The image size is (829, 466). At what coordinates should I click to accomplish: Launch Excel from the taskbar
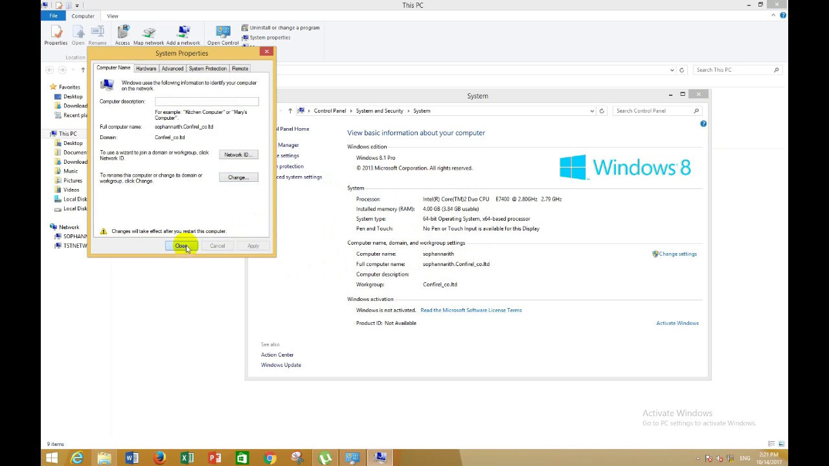coord(187,458)
